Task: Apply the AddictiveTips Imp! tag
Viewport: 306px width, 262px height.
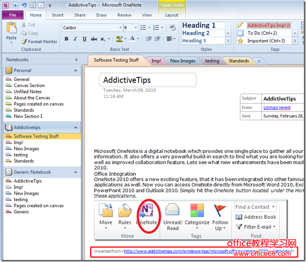Action: click(264, 25)
